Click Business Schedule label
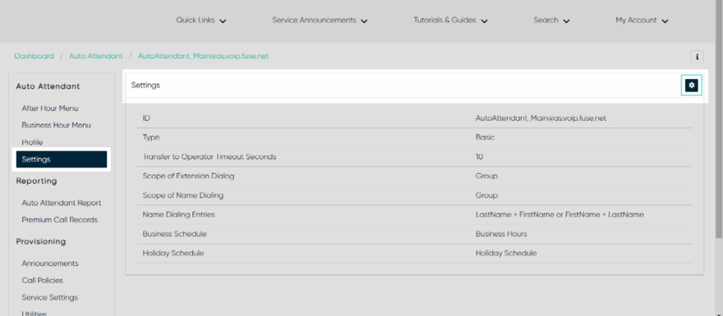This screenshot has width=723, height=316. (175, 234)
